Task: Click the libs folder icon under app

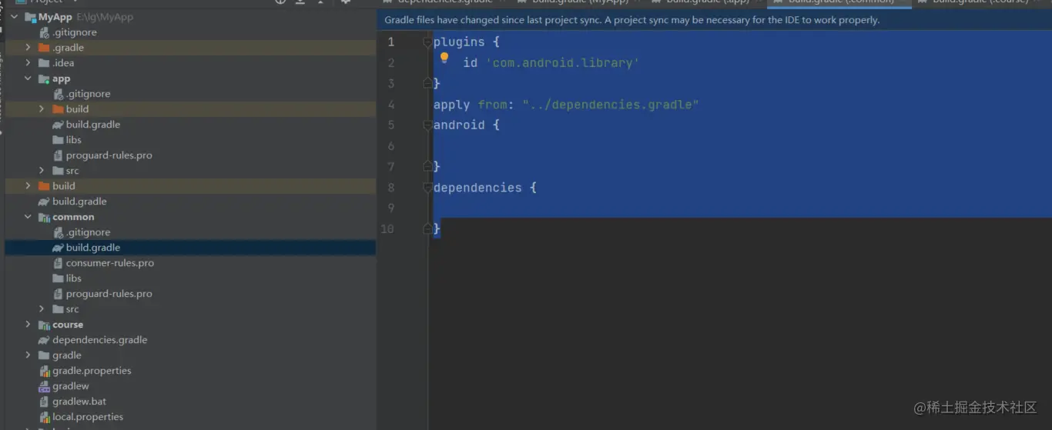Action: (x=59, y=140)
